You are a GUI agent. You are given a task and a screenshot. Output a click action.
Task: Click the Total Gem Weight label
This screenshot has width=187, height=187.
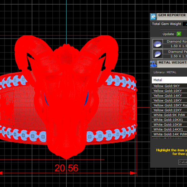click(166, 24)
